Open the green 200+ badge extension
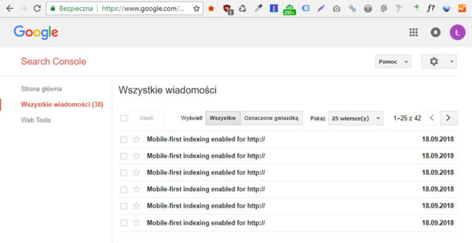Screen dimensions: 472x243 click(x=289, y=10)
